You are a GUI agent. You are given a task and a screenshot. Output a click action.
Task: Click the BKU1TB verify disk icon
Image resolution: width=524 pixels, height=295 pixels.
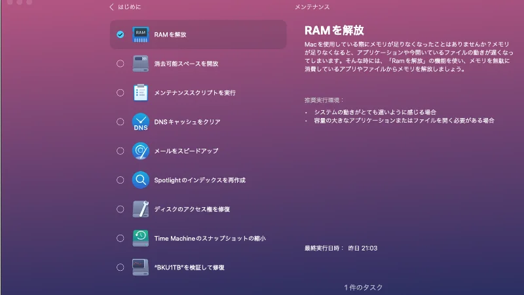point(141,267)
